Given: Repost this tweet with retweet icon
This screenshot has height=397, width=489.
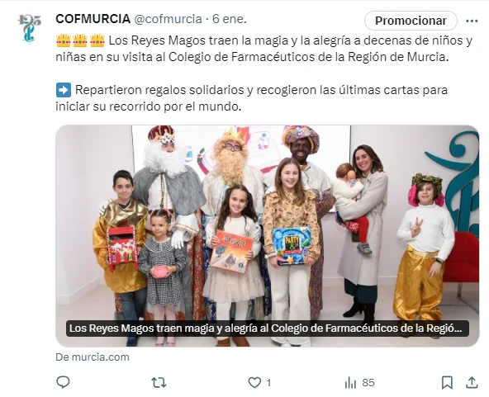Looking at the screenshot, I should [159, 382].
